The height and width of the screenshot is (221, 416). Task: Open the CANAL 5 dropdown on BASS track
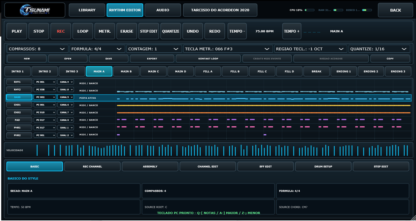pyautogui.click(x=66, y=97)
